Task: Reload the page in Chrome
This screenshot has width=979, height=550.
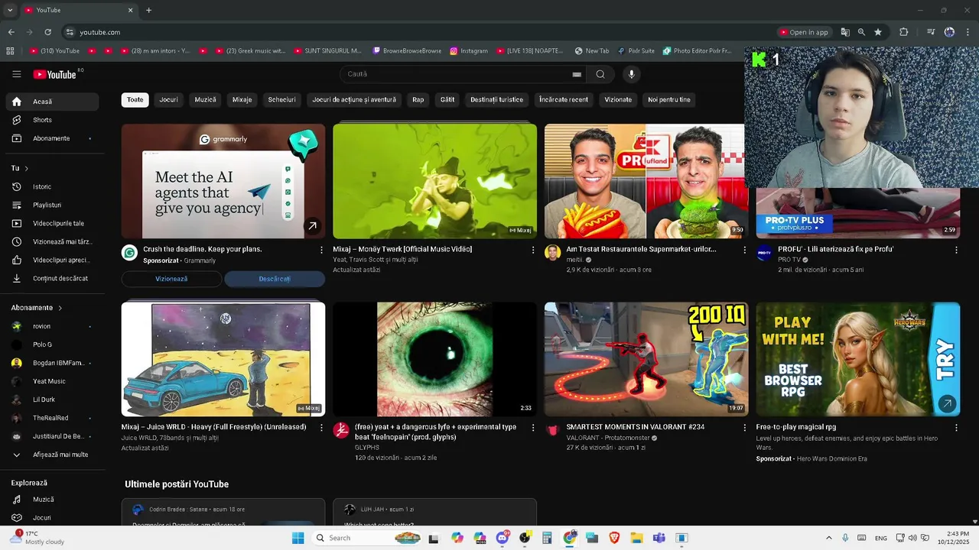Action: (47, 32)
